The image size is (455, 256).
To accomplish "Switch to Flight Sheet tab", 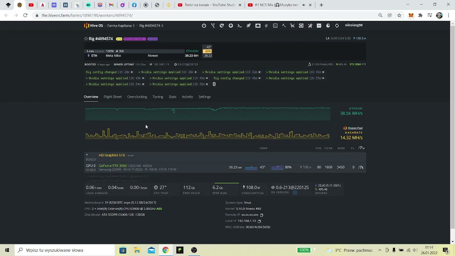I will (113, 97).
